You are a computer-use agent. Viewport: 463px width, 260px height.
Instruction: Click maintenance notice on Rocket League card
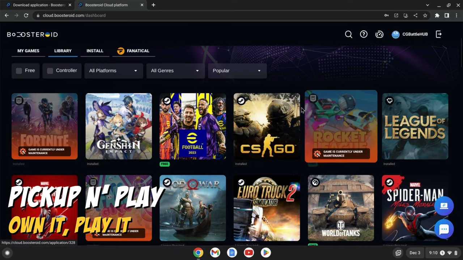click(341, 153)
